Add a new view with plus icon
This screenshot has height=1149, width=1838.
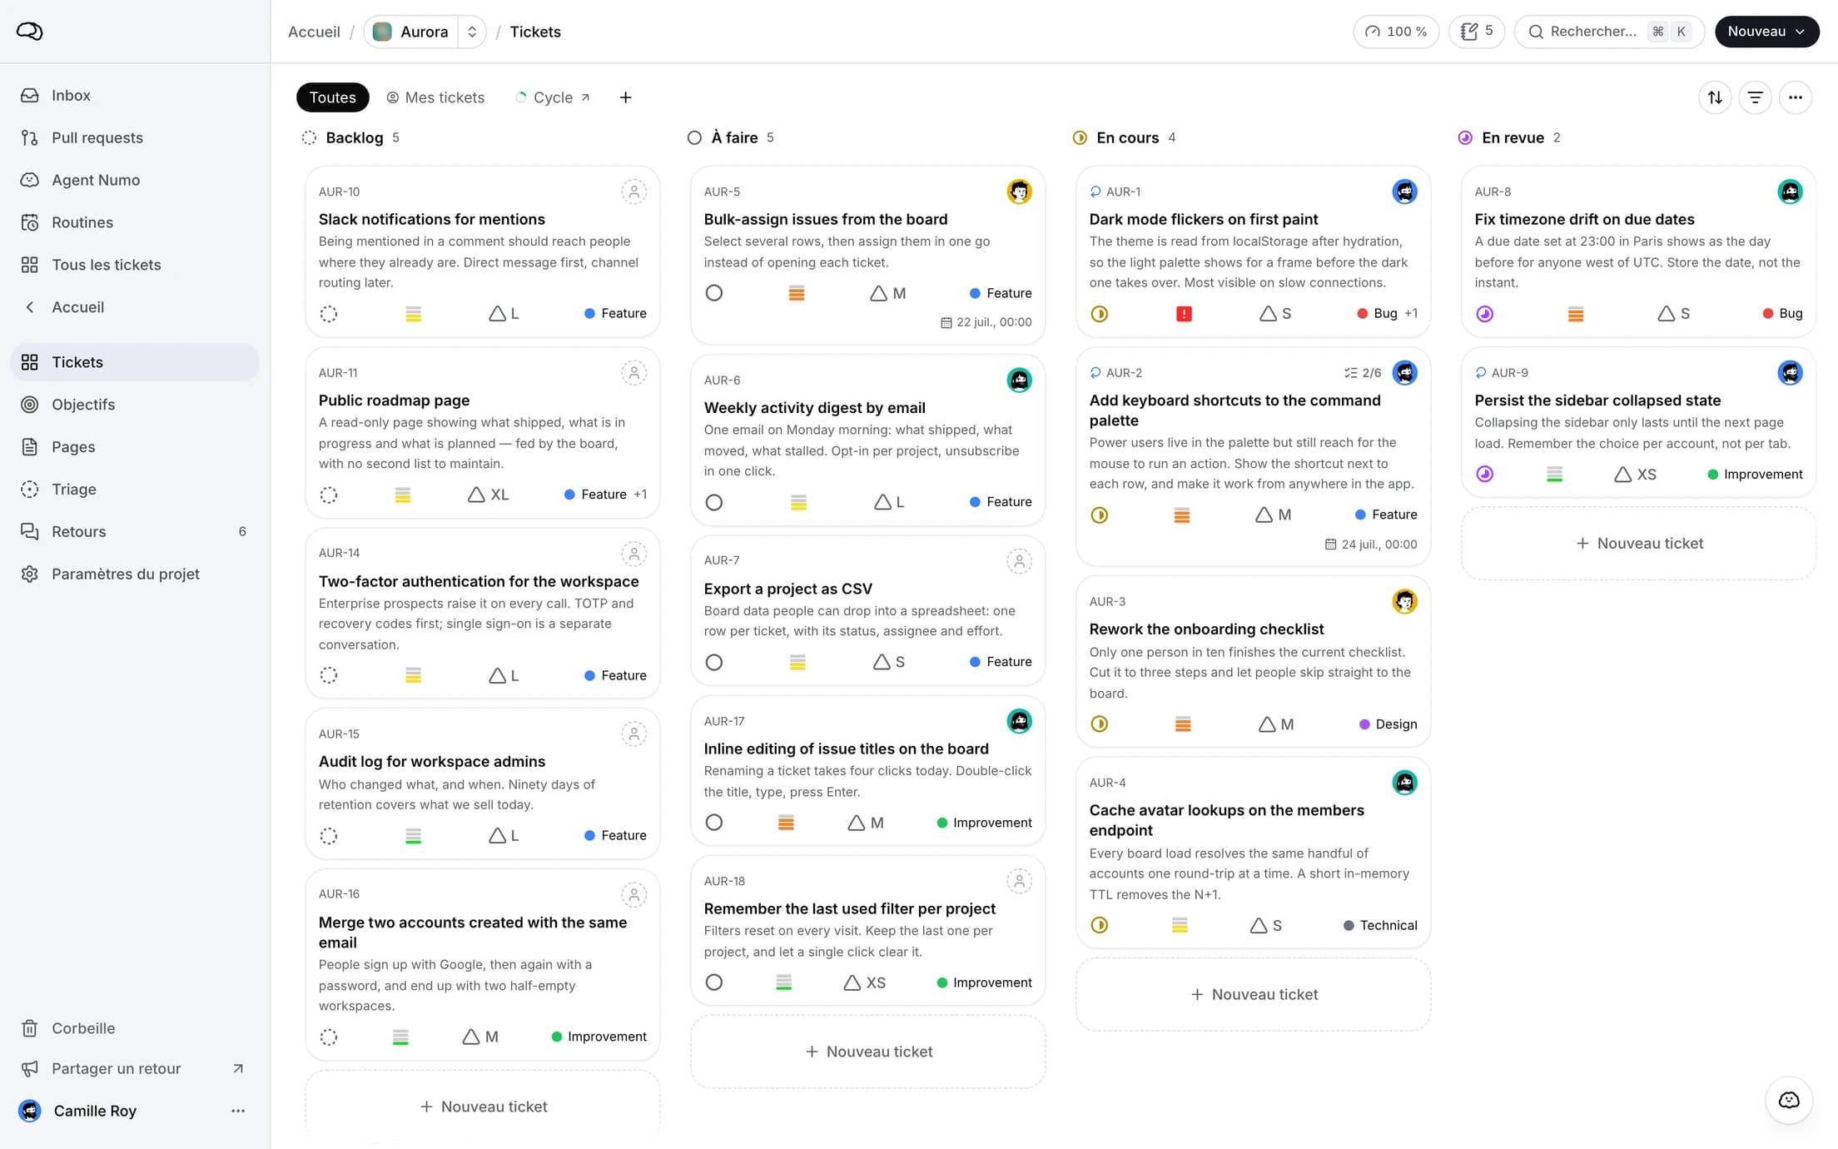point(625,97)
